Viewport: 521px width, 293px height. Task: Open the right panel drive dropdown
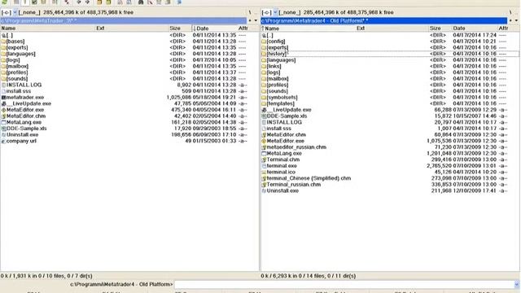(x=275, y=12)
